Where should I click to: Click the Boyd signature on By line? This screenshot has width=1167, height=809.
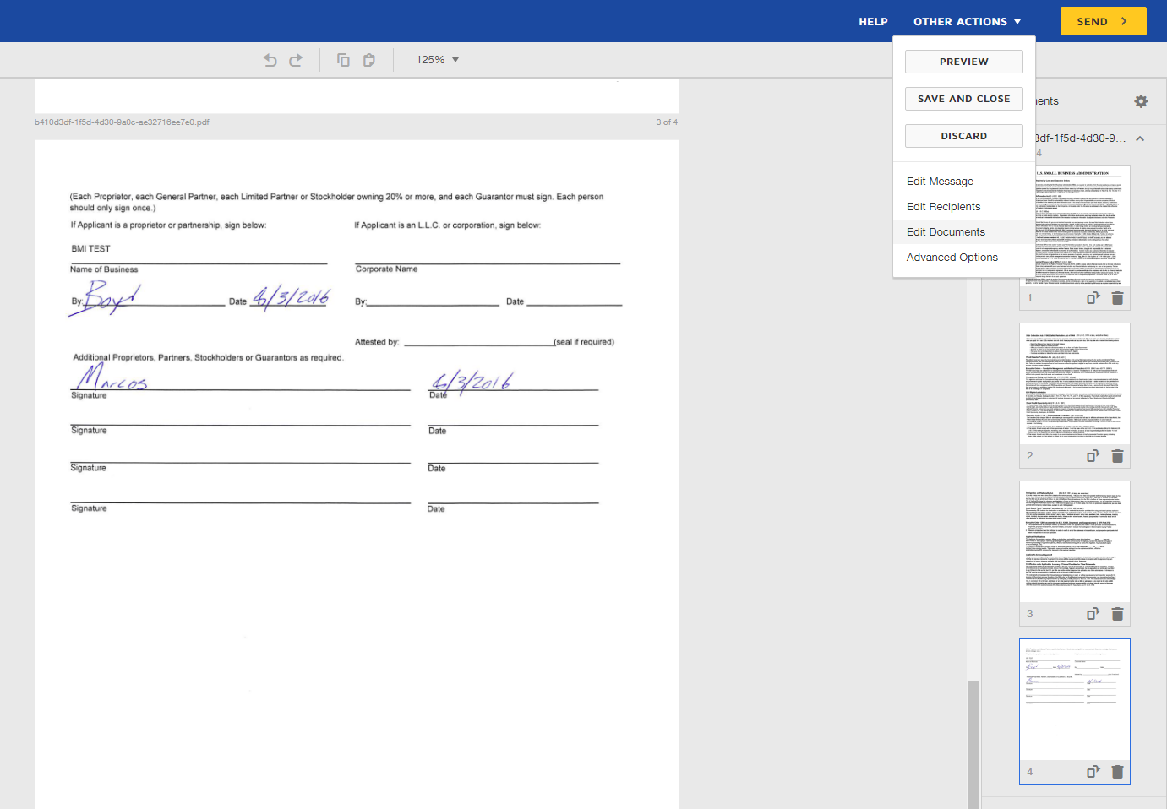coord(105,299)
